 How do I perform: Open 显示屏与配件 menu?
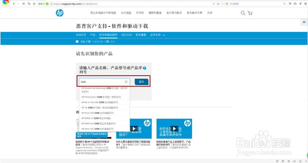174,13
